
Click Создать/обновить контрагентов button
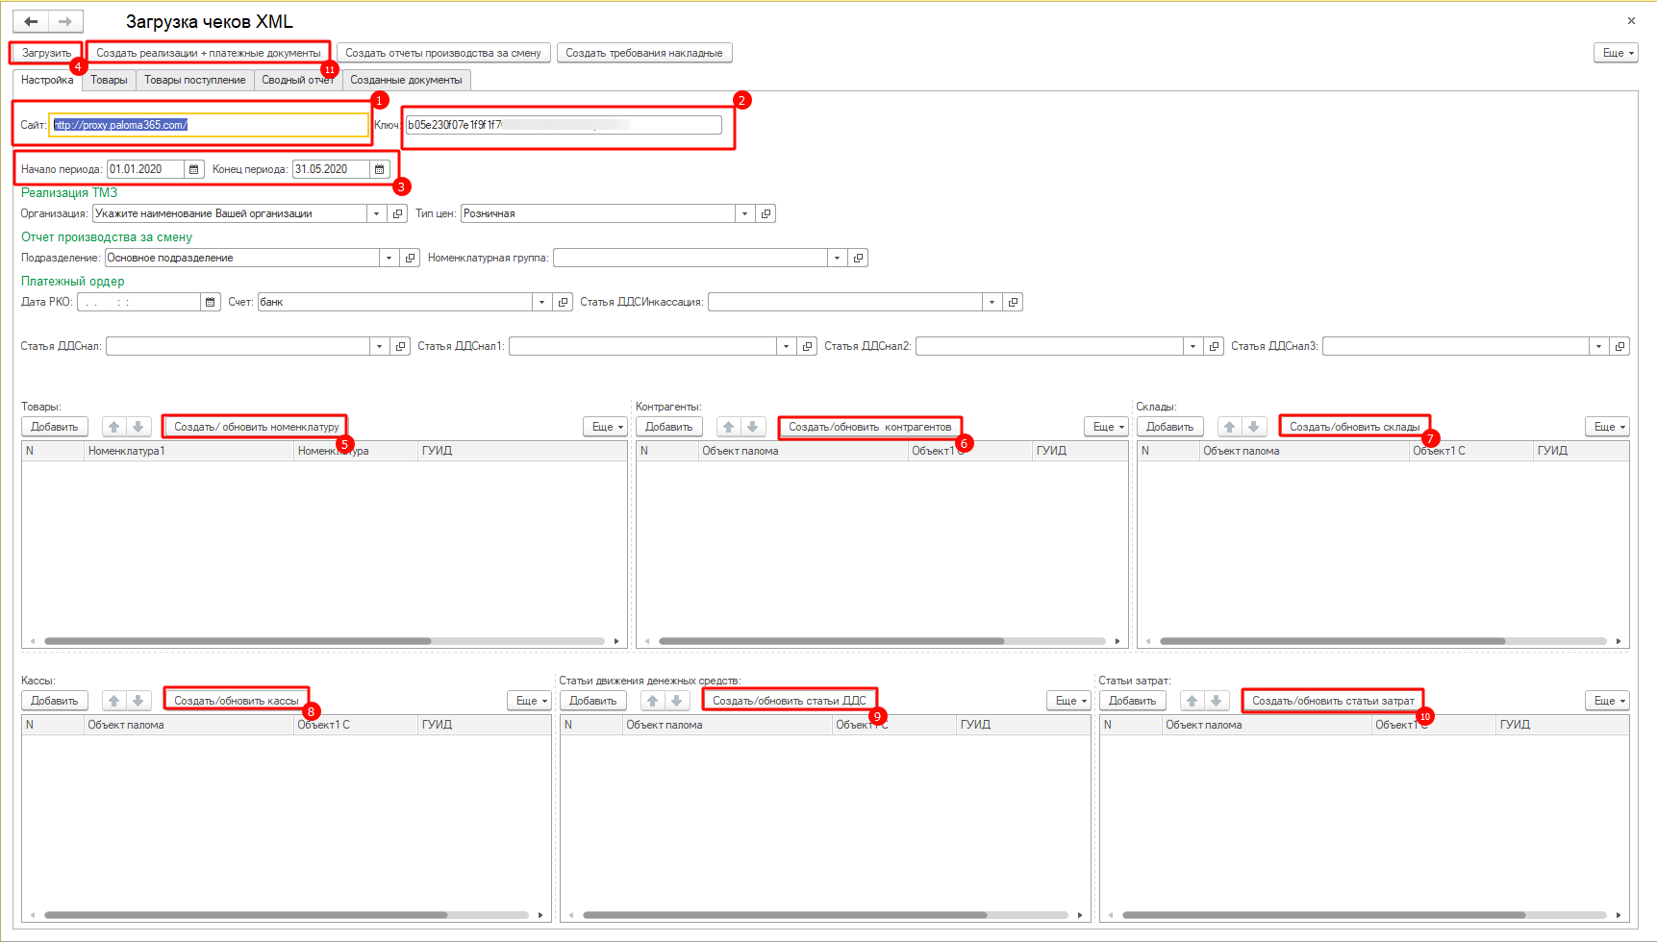(x=869, y=427)
